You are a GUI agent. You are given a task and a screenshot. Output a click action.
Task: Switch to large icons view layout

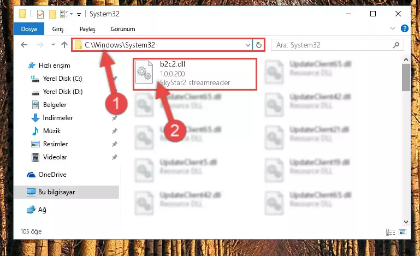pyautogui.click(x=403, y=232)
